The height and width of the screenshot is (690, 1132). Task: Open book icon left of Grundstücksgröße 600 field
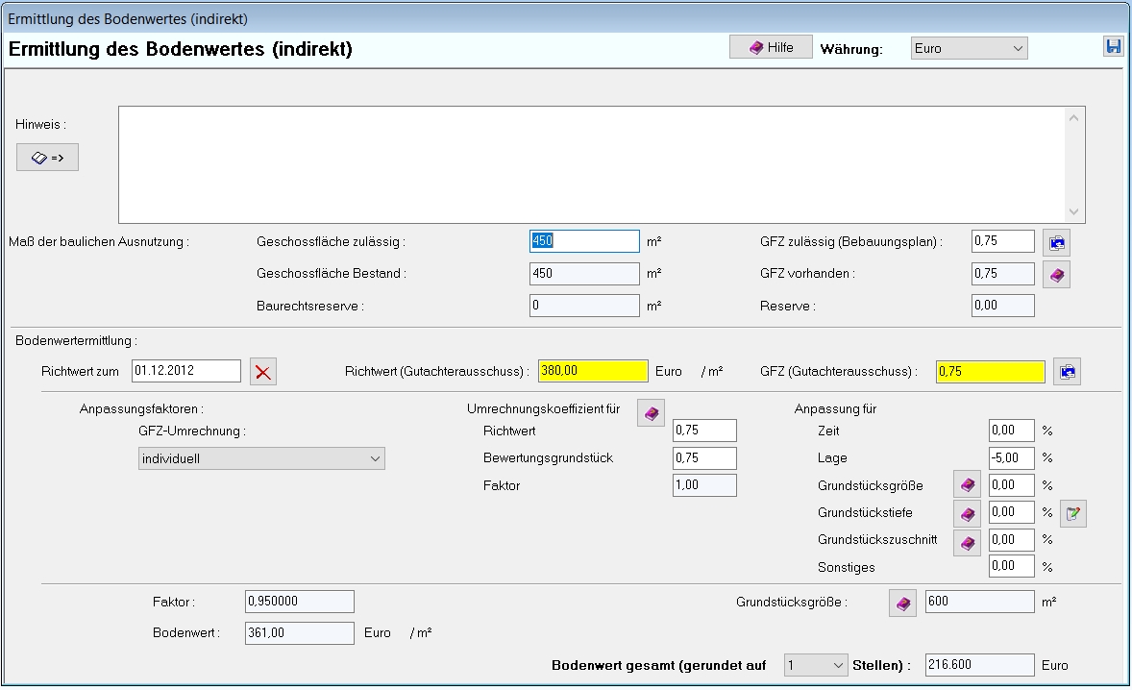pyautogui.click(x=902, y=604)
